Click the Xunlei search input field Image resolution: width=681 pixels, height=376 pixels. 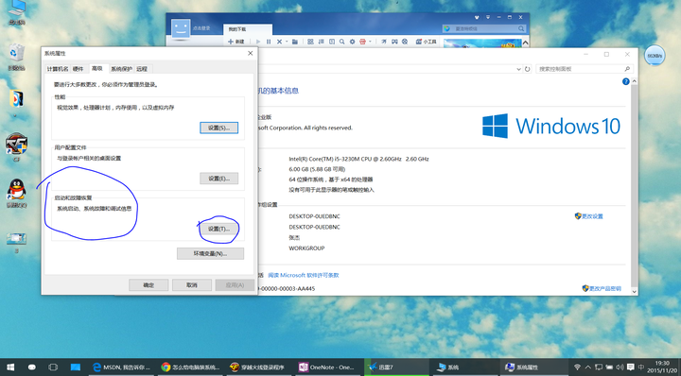point(484,28)
